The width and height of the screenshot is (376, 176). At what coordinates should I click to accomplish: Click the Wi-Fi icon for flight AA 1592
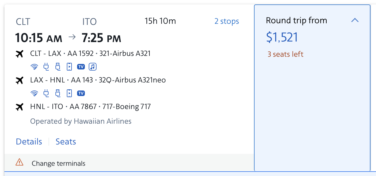point(34,67)
